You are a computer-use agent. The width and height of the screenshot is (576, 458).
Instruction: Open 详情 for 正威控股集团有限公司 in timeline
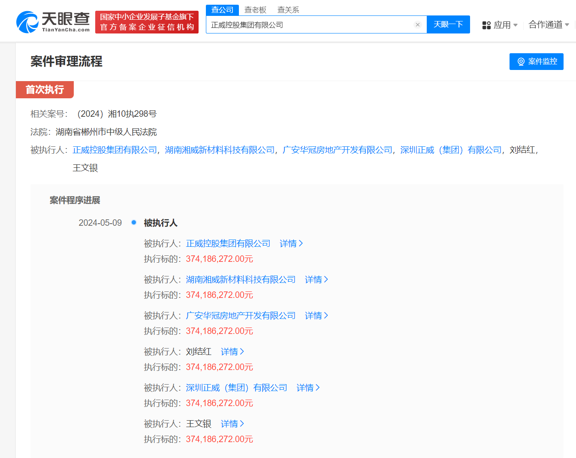(291, 243)
